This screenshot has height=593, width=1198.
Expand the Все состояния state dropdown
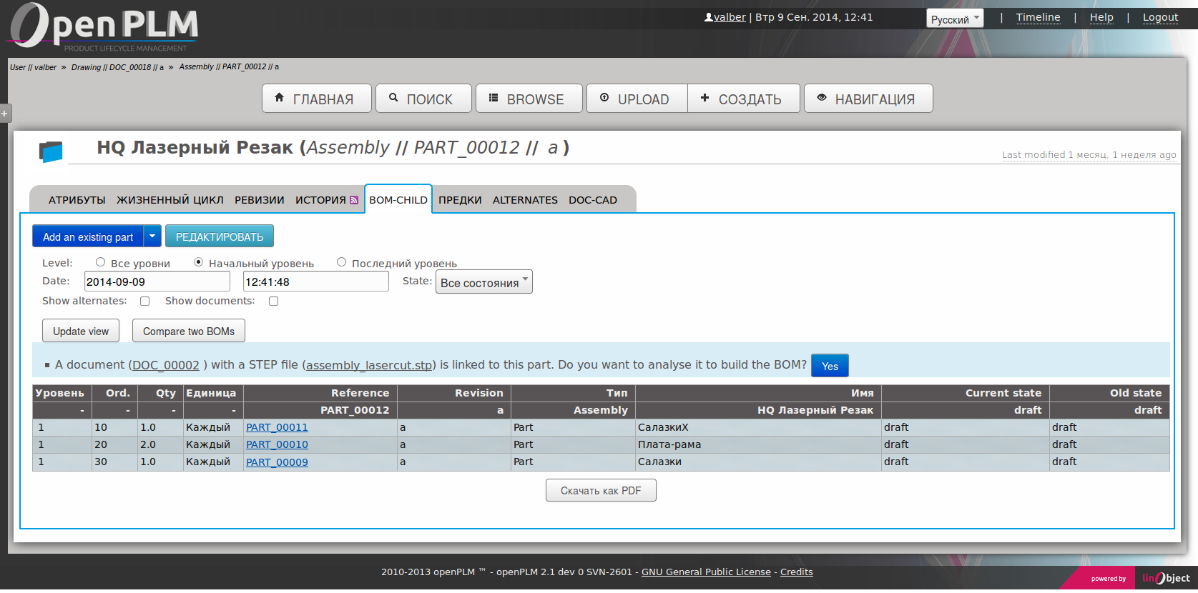click(x=484, y=282)
